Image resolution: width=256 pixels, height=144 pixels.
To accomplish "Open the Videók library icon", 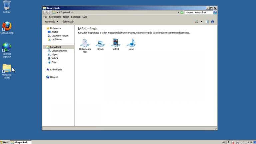I will click(x=116, y=43).
